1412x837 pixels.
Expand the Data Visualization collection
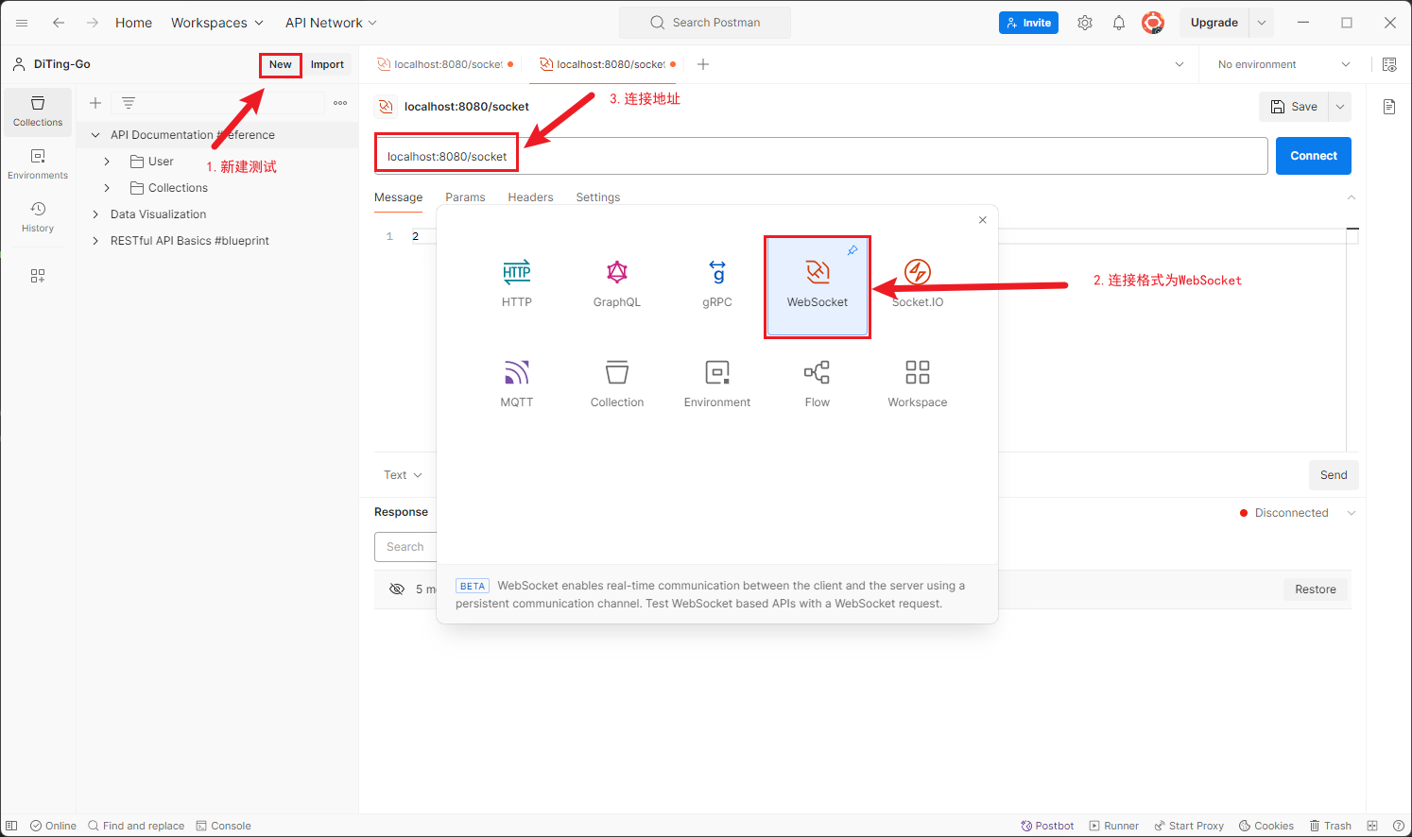click(x=95, y=214)
